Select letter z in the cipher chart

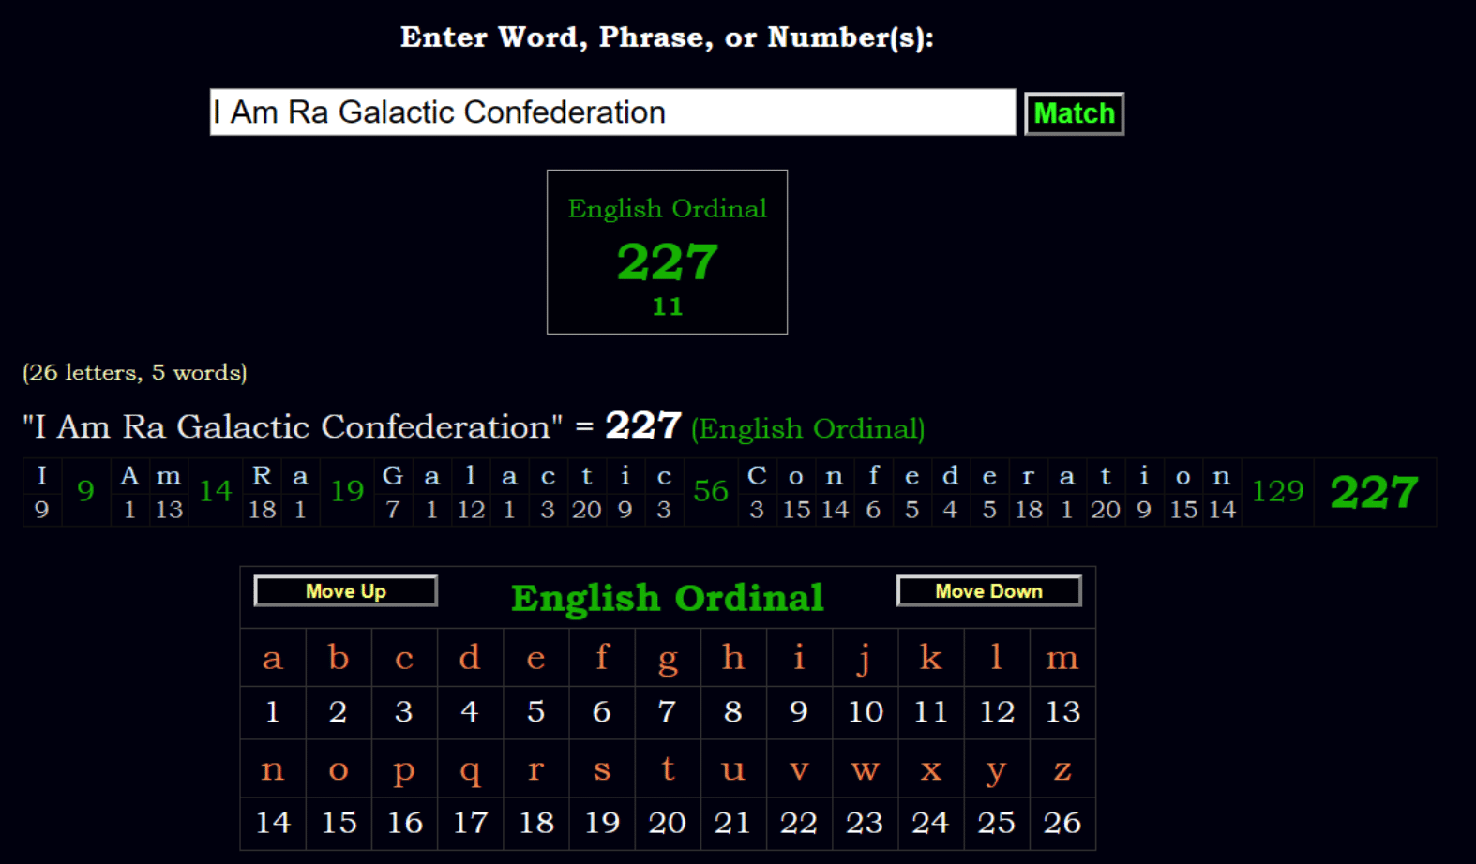tap(1062, 769)
